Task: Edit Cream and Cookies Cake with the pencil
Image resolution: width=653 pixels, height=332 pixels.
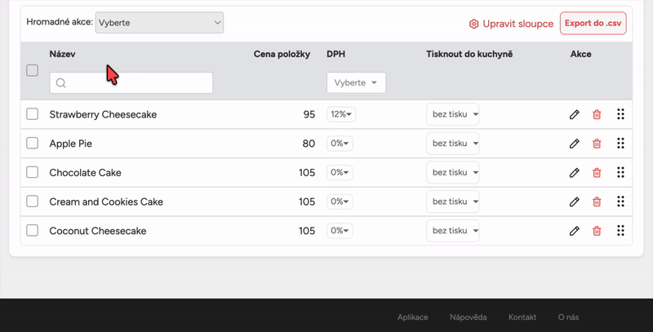Action: tap(575, 202)
